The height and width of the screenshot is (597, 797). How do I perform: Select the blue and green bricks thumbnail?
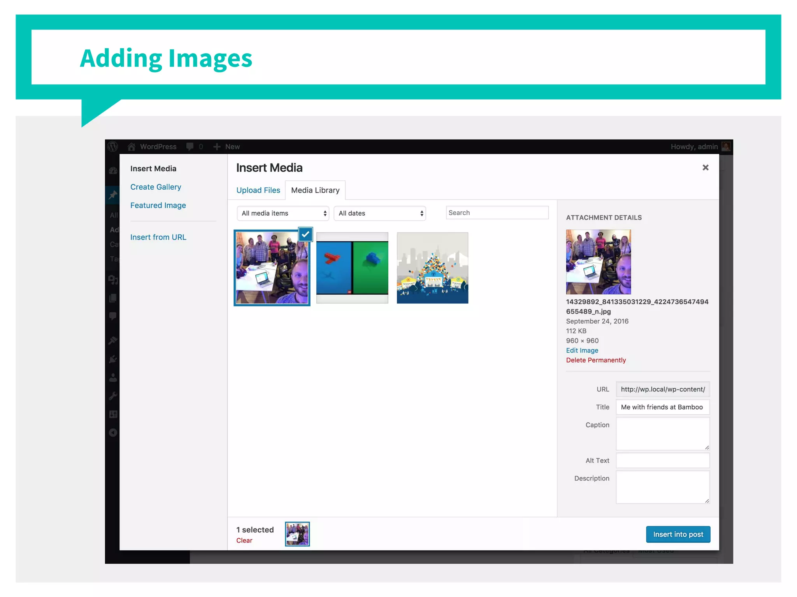[x=352, y=268]
